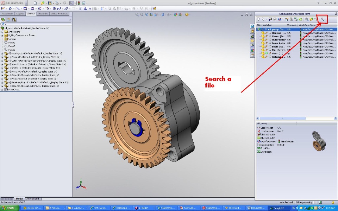Click the PDM Change State workflow icon
Image resolution: width=338 pixels, height=211 pixels.
(x=280, y=19)
